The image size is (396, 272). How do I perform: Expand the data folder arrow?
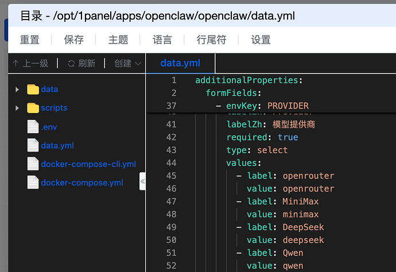pyautogui.click(x=17, y=90)
